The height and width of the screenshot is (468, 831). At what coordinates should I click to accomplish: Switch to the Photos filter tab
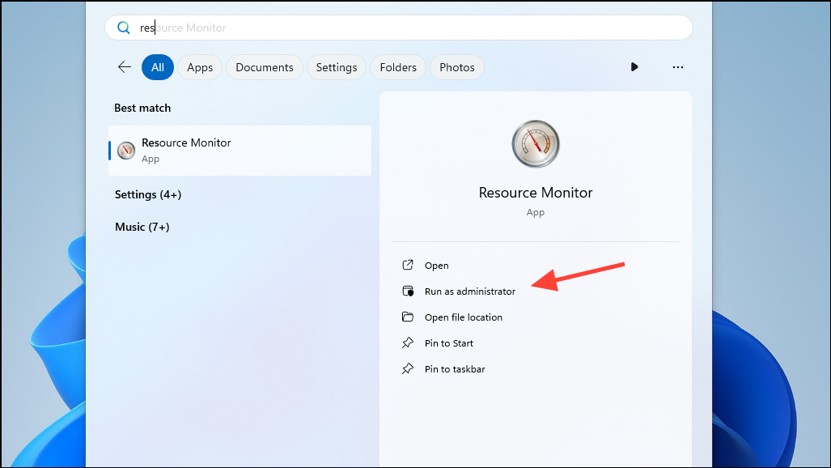coord(457,67)
